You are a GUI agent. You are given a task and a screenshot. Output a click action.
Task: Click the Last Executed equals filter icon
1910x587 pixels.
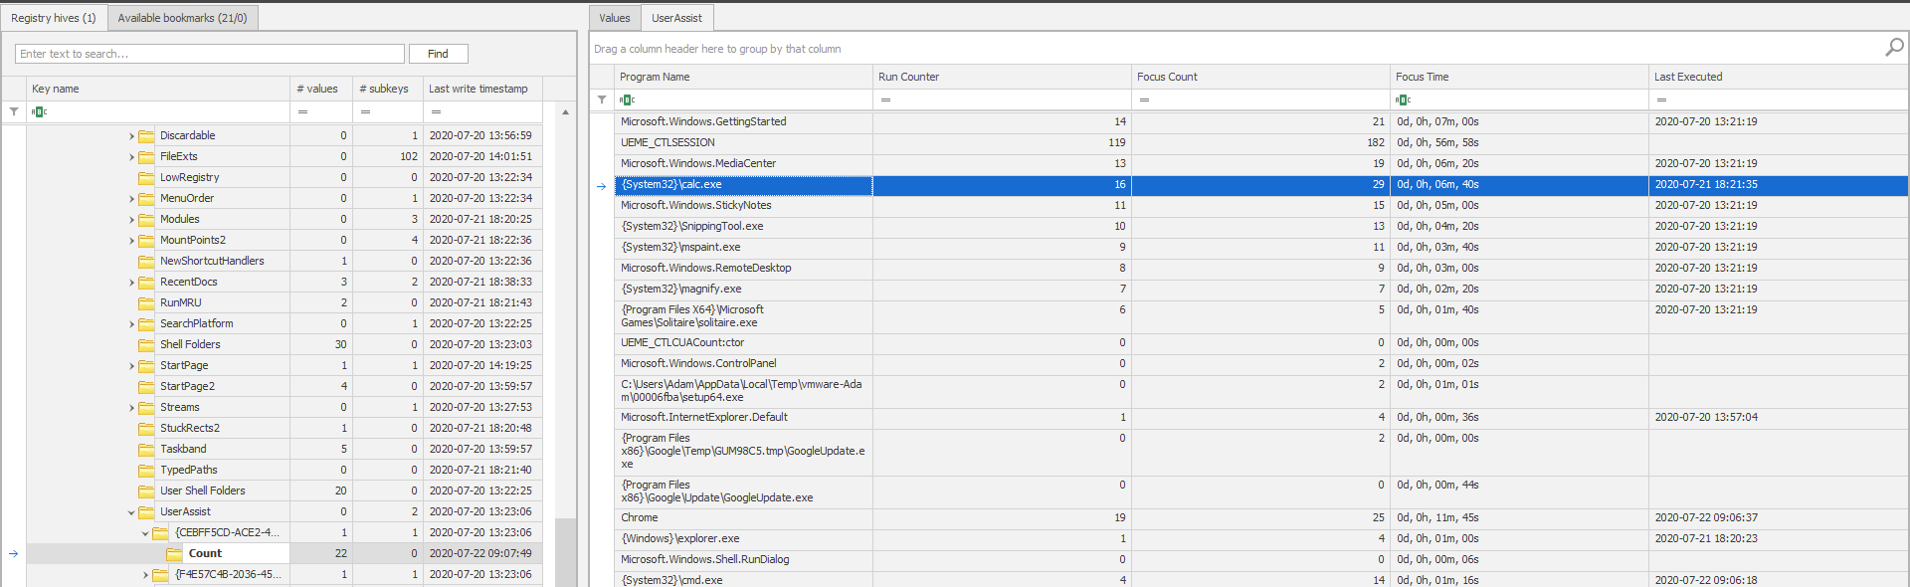[x=1661, y=99]
